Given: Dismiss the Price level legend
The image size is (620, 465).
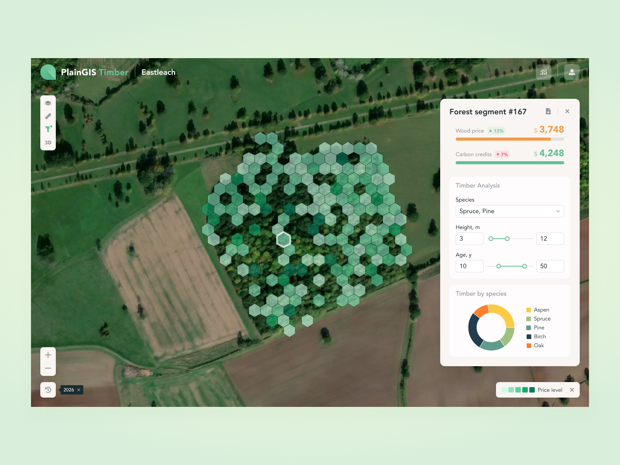Looking at the screenshot, I should (572, 390).
